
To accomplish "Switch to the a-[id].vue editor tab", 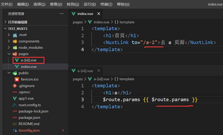I will [x=85, y=71].
